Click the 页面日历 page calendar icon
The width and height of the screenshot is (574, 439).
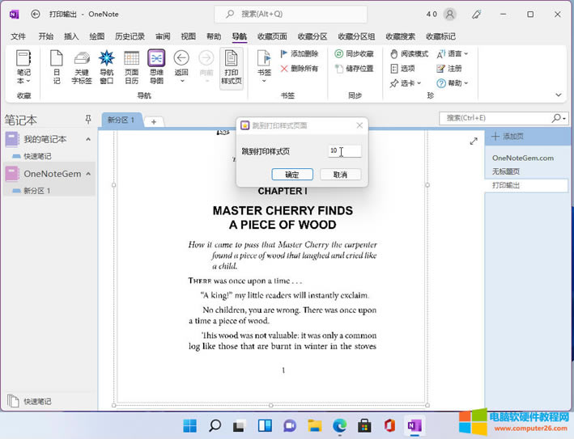click(x=131, y=66)
